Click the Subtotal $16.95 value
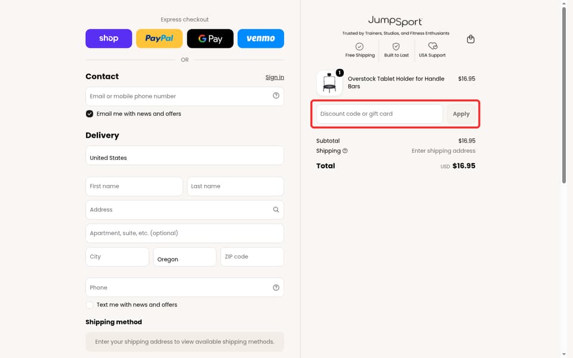Image resolution: width=573 pixels, height=358 pixels. (x=467, y=141)
